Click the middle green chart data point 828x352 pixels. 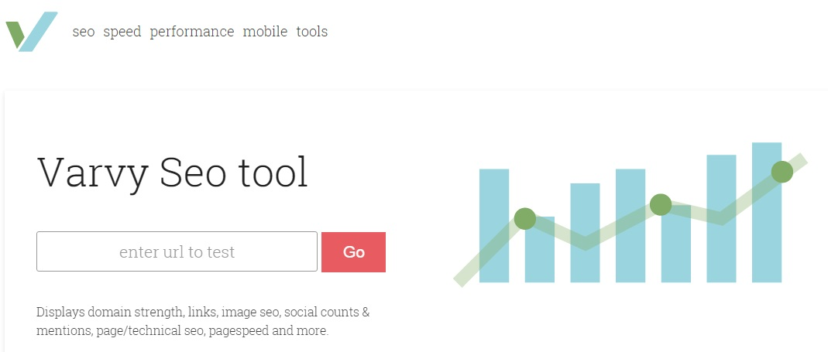(x=661, y=205)
